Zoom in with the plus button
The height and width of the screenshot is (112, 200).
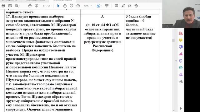(78, 6)
